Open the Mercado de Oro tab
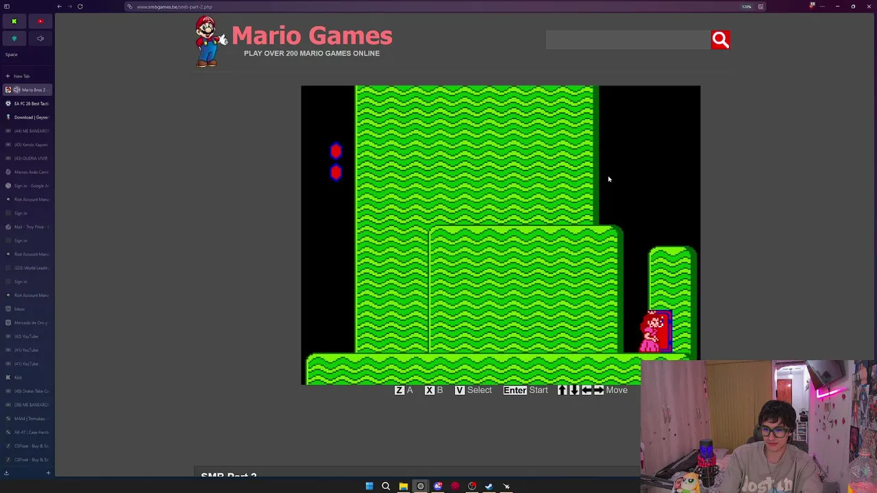 click(26, 323)
